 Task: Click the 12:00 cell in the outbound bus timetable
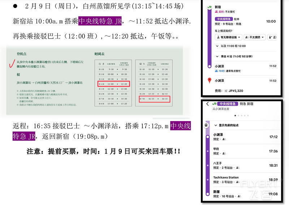click(111, 84)
